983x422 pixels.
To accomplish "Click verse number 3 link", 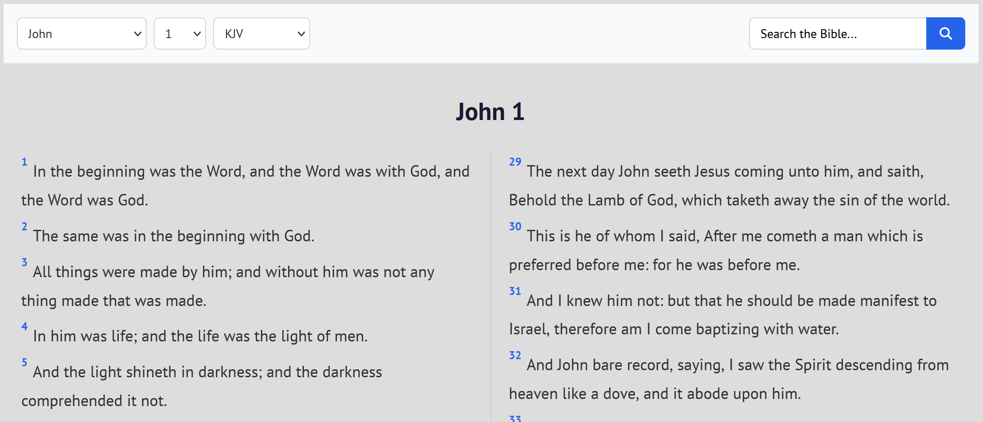I will pos(24,263).
